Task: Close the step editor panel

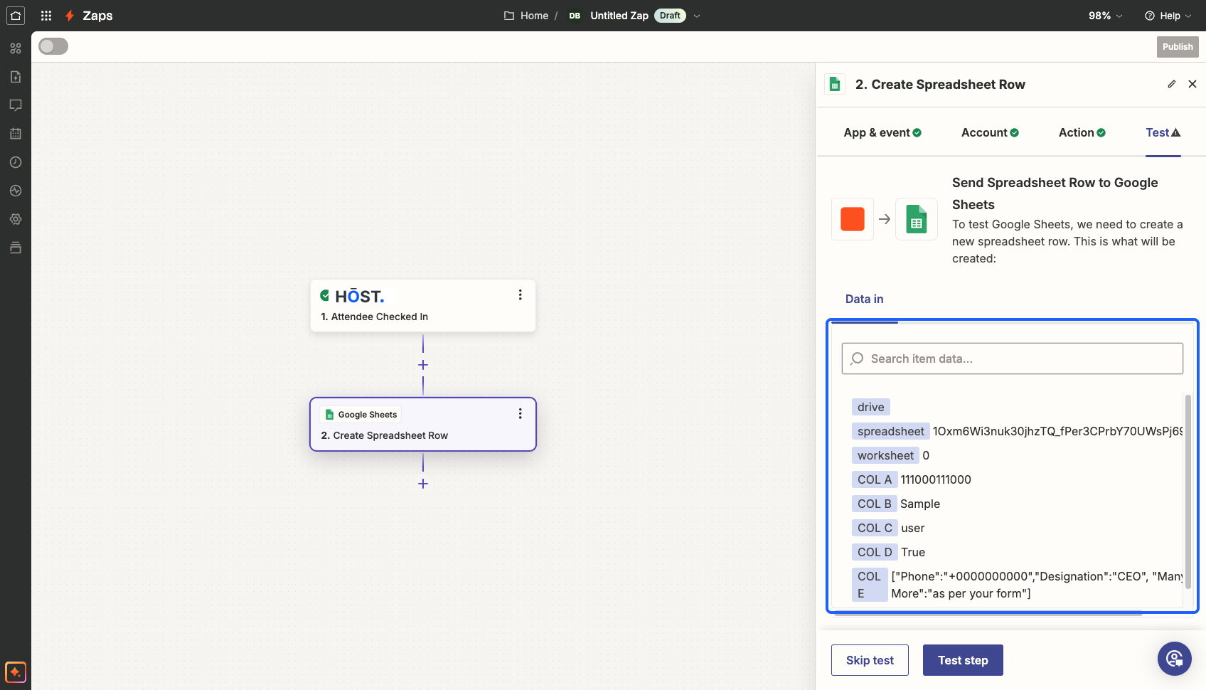Action: pyautogui.click(x=1192, y=84)
